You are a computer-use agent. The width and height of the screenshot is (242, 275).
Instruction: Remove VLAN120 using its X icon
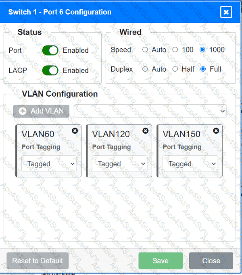[x=145, y=131]
